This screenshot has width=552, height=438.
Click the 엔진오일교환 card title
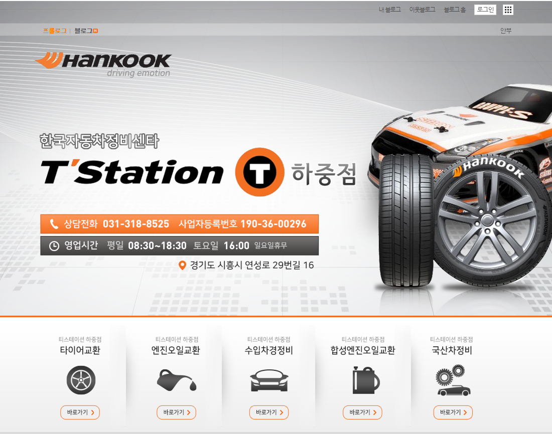click(x=176, y=350)
